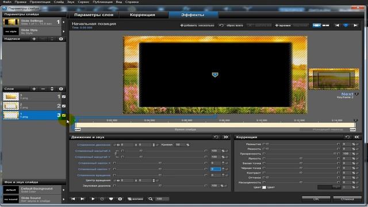Image resolution: width=368 pixels, height=207 pixels.
Task: Toggle visibility checkbox for layer 1 (3.png)
Action: (x=64, y=97)
